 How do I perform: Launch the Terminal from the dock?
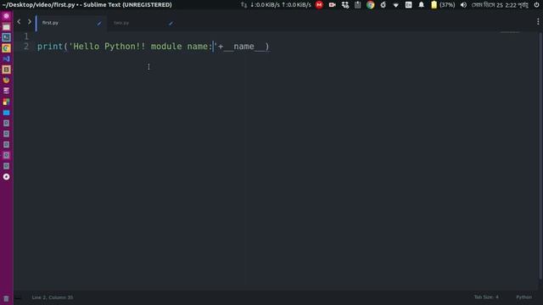[6, 37]
